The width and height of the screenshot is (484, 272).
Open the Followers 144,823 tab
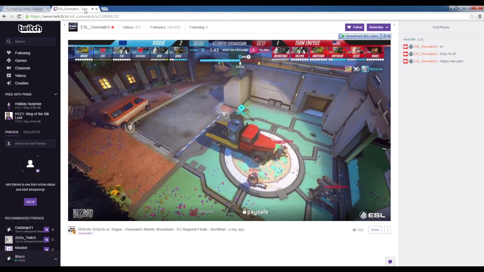(x=165, y=27)
